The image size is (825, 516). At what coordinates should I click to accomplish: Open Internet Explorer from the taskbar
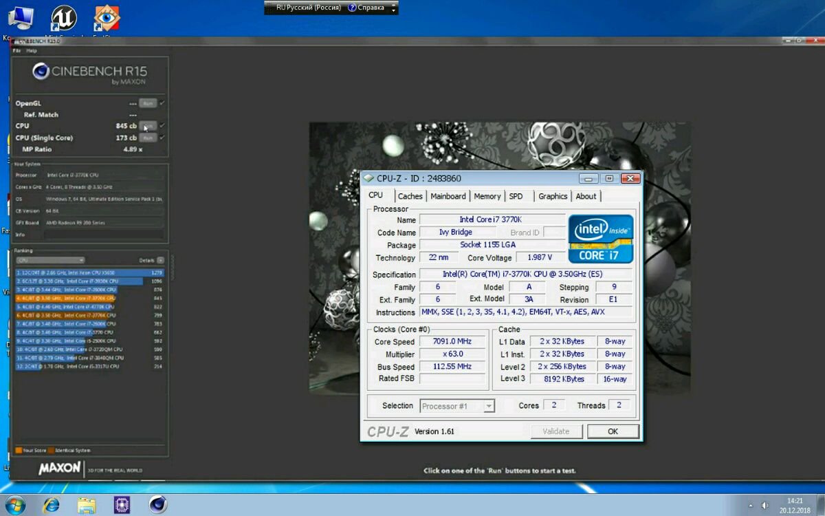(x=51, y=505)
